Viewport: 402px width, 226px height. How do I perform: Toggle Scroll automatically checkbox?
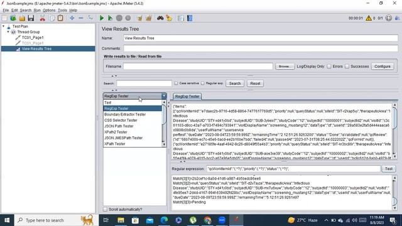(105, 209)
